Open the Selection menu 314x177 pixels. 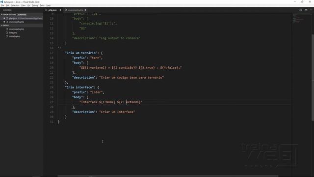coord(15,5)
